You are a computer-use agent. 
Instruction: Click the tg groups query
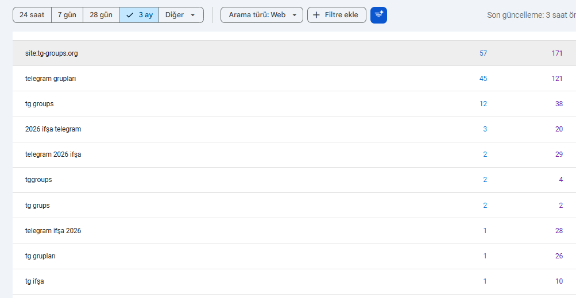(x=39, y=104)
